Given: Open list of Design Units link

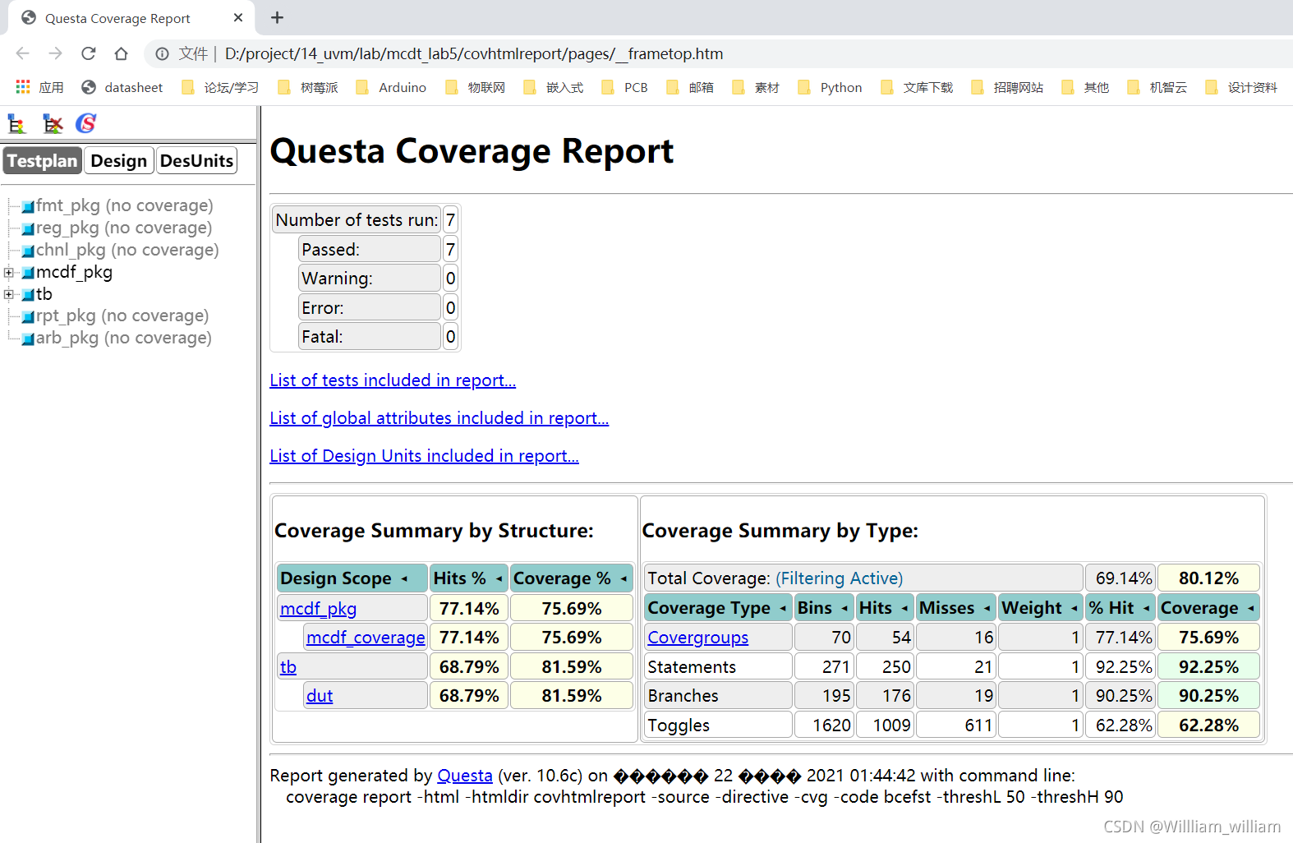Looking at the screenshot, I should [x=424, y=456].
